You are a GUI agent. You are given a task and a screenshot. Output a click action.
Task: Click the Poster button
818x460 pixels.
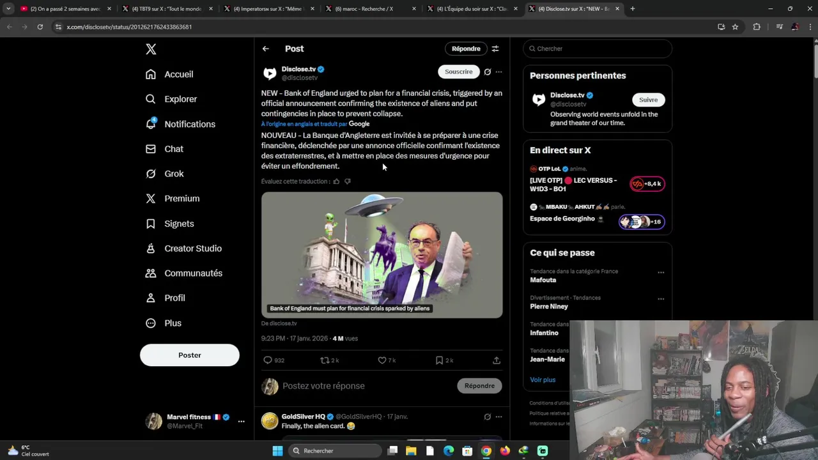click(190, 355)
